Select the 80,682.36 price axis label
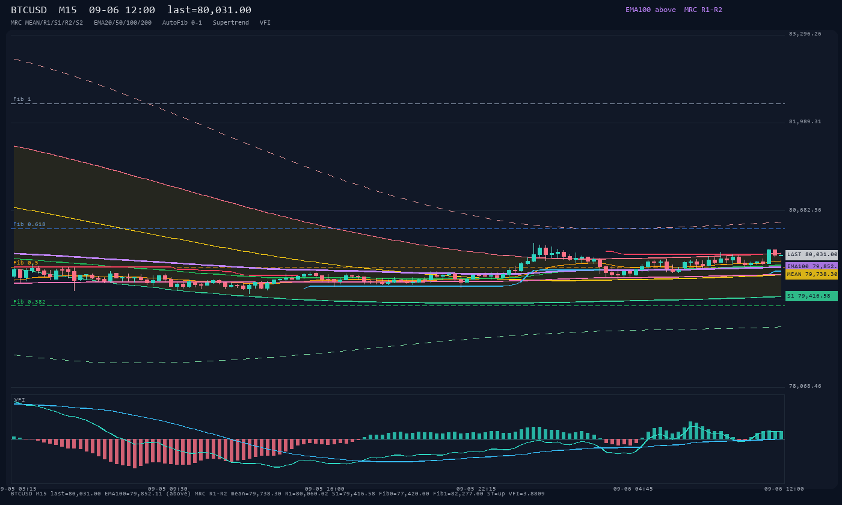 (805, 210)
